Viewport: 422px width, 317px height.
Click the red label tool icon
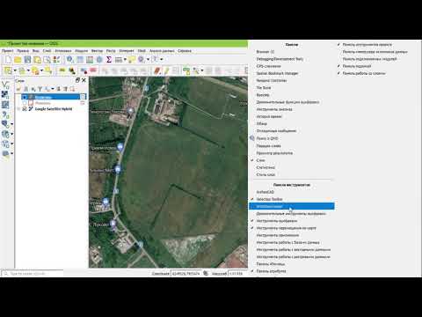[x=93, y=70]
